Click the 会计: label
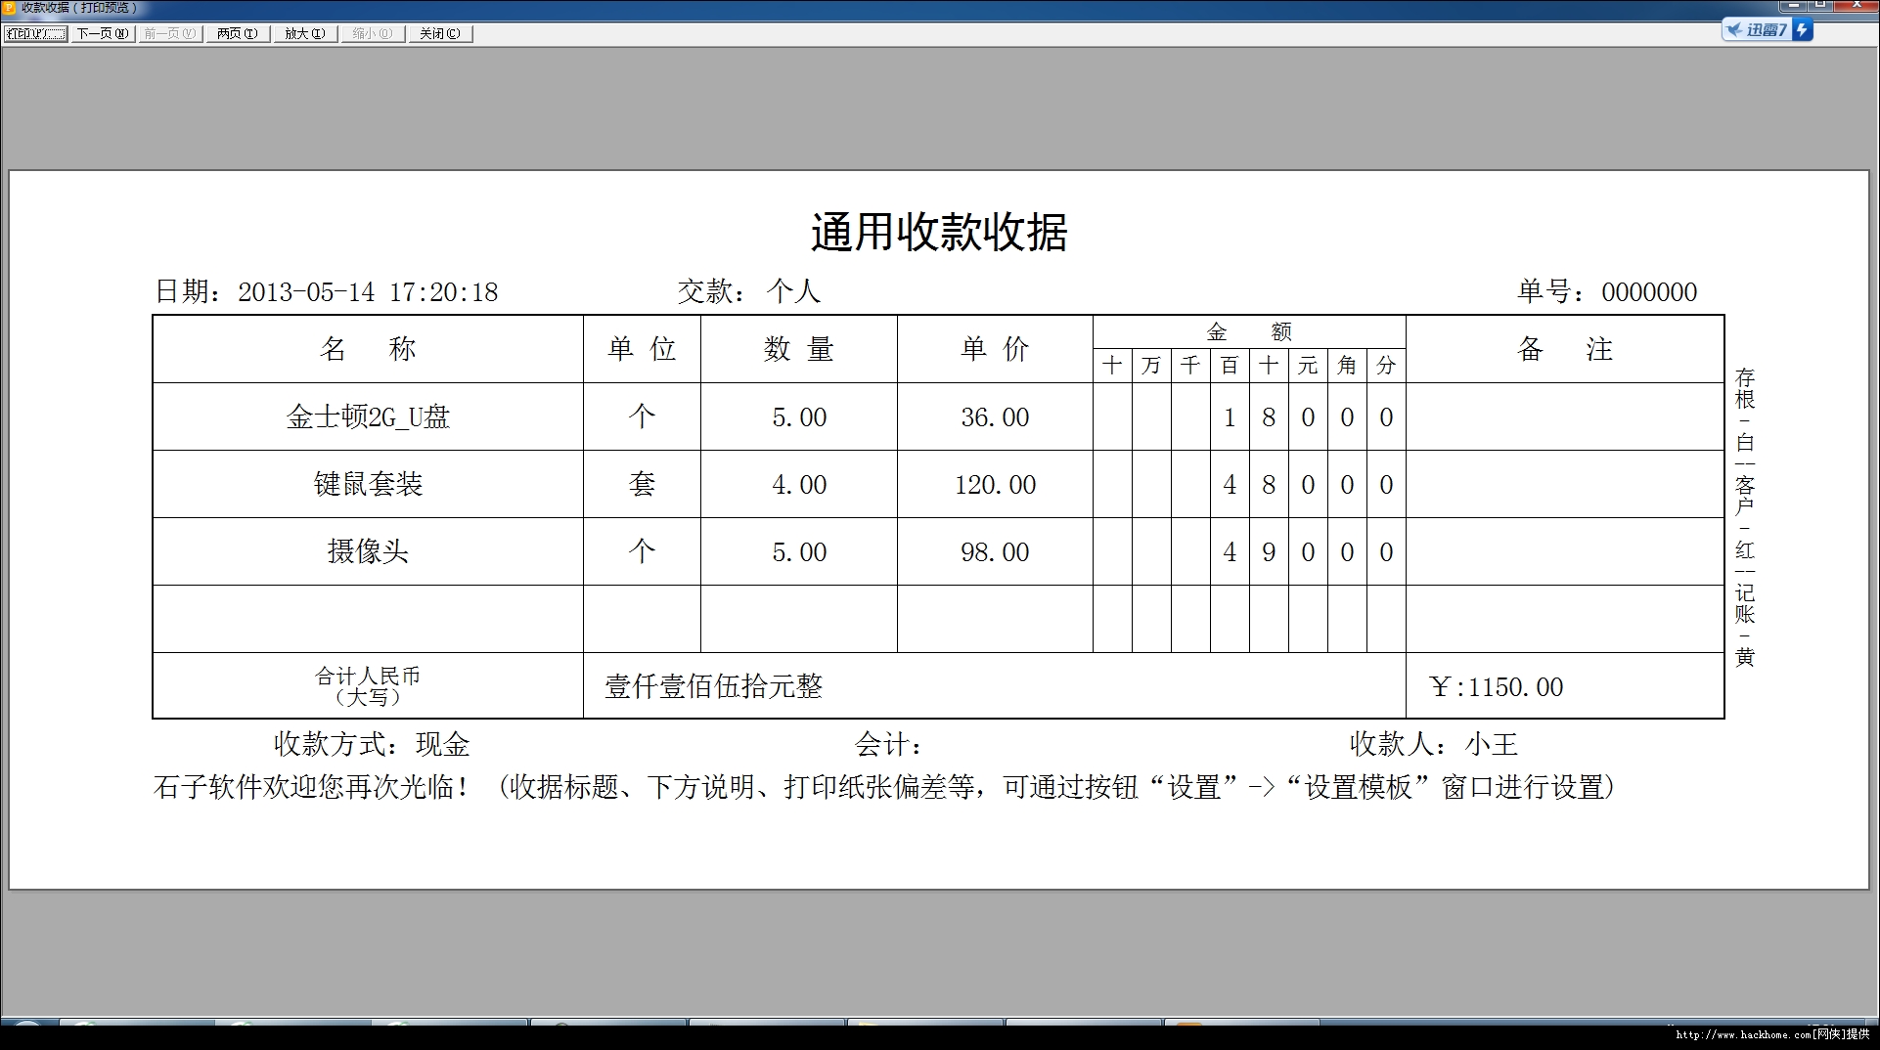The image size is (1880, 1050). (888, 745)
